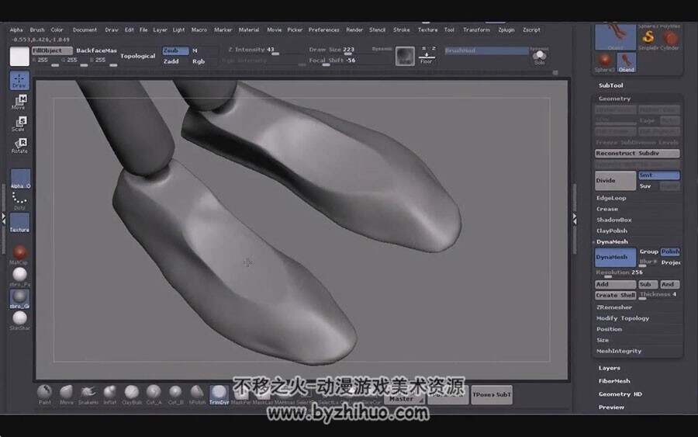Adjust the Z Intensity slider
698x437 pixels.
[x=264, y=50]
